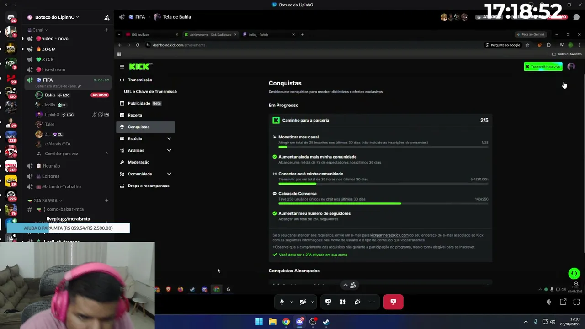Switch to the indiin_ Twitch browser tab
The image size is (585, 329).
(x=269, y=34)
